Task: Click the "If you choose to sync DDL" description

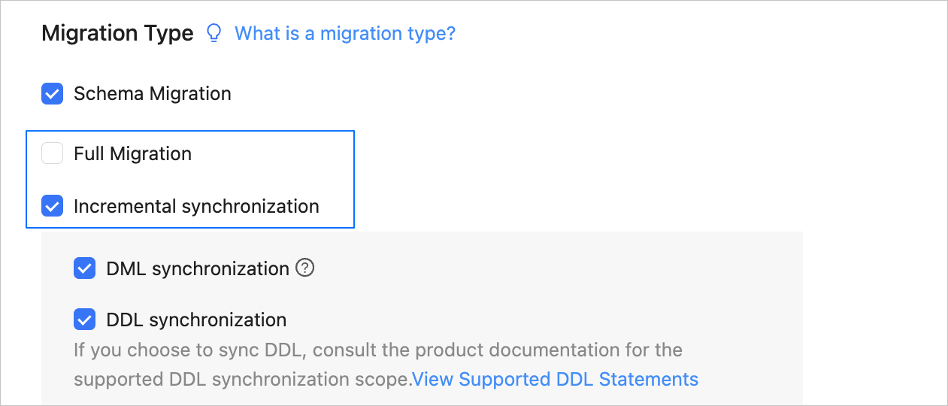Action: pos(377,350)
